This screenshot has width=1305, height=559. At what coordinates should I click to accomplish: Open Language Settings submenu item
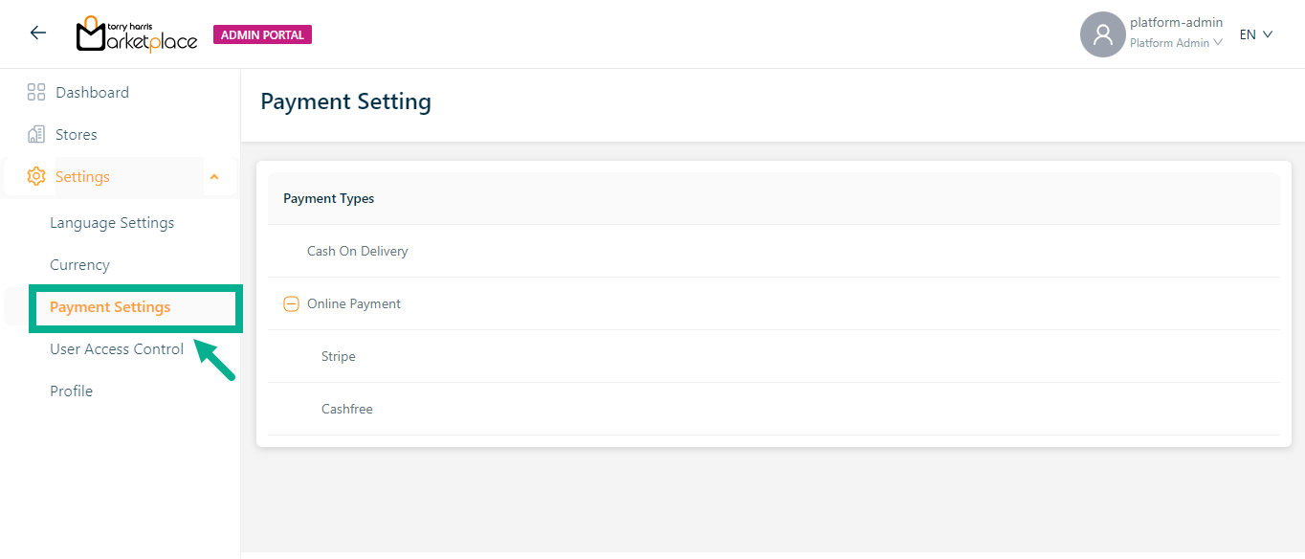112,223
